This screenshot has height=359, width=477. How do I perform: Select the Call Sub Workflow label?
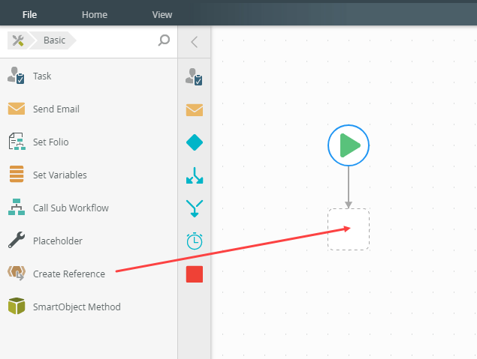tap(71, 208)
